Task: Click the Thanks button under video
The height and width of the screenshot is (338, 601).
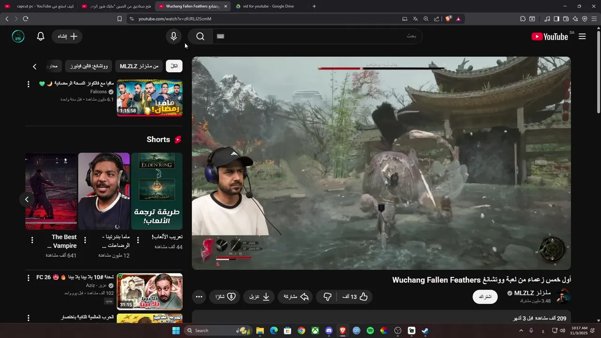Action: (x=225, y=297)
